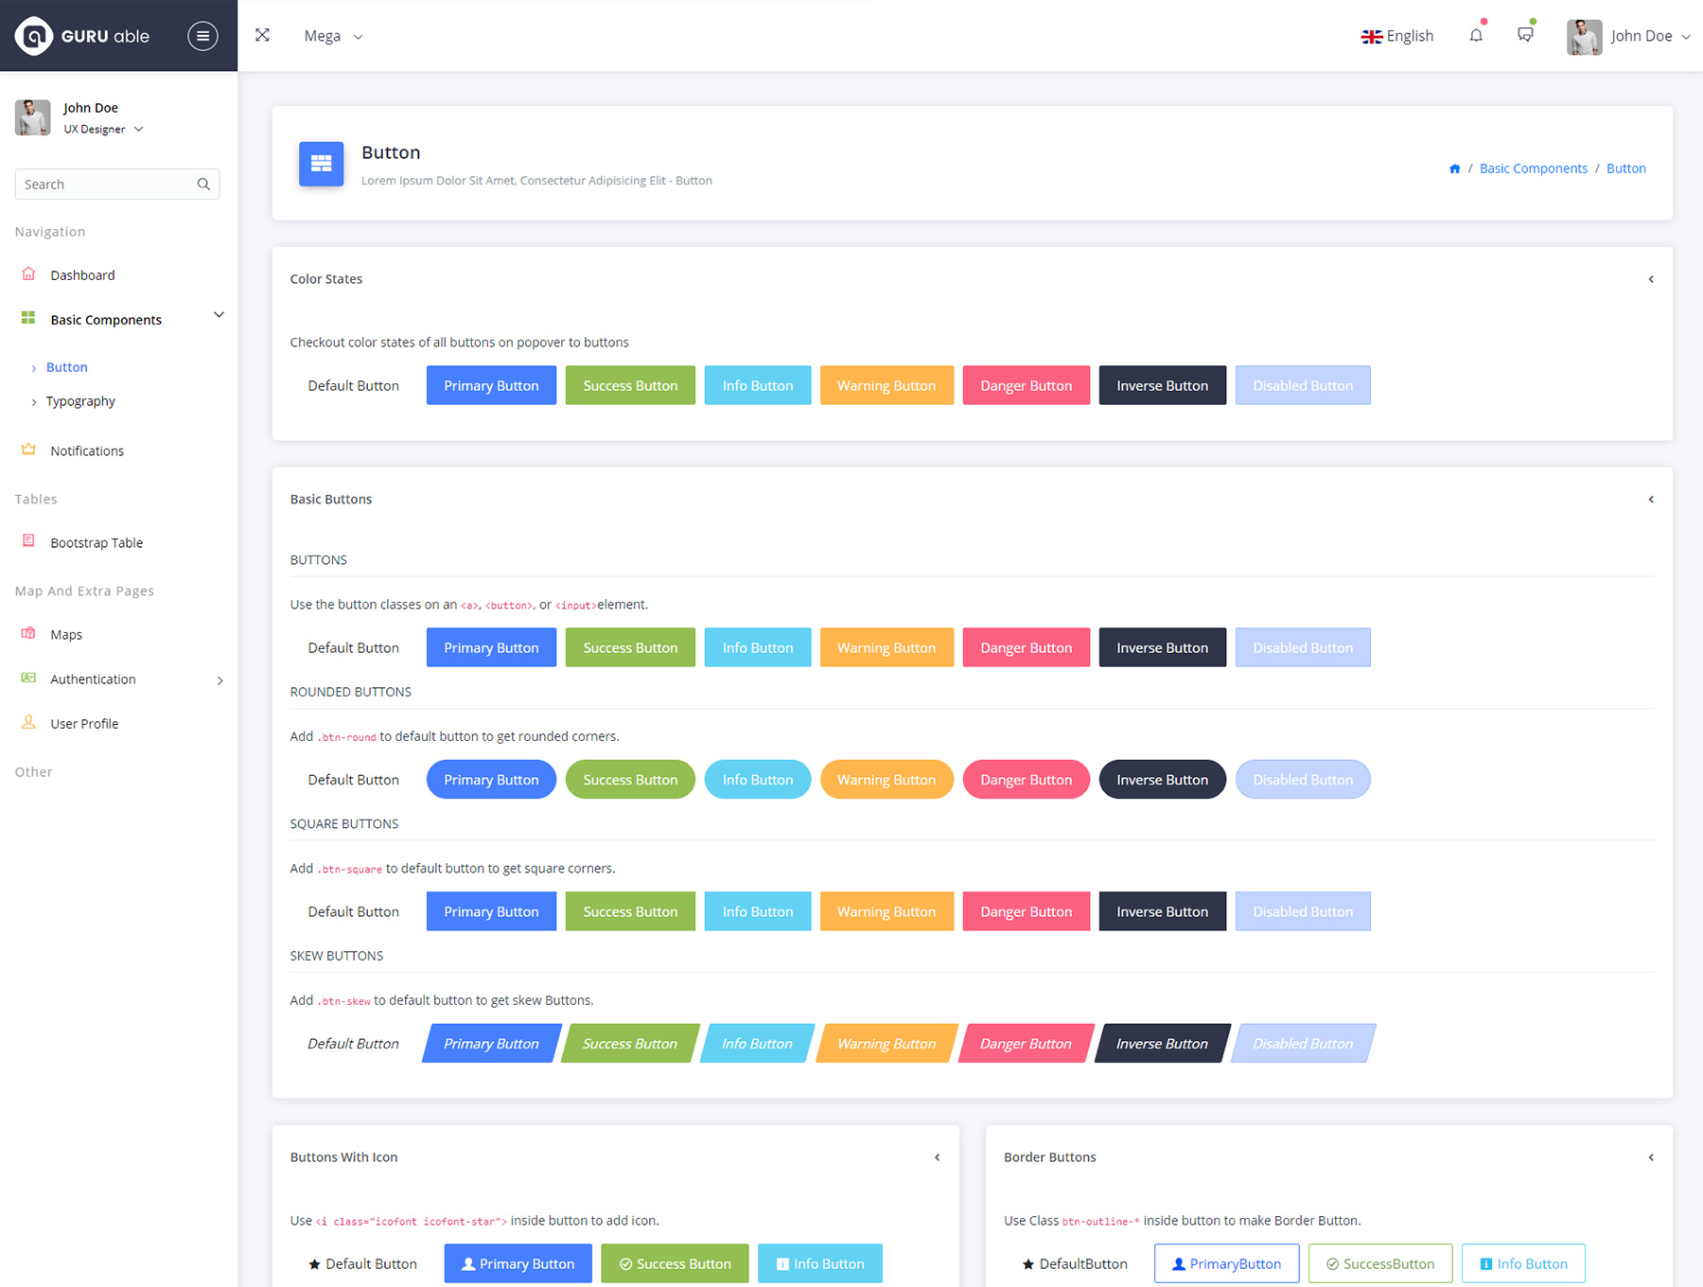Collapse the Border Buttons card
1703x1287 pixels.
coord(1651,1157)
